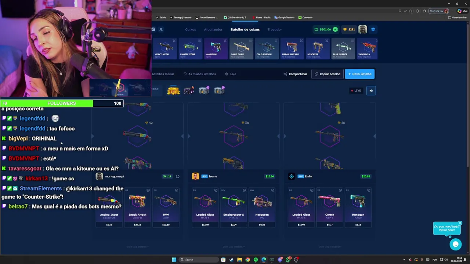Click Verify it's you profile button
This screenshot has width=470, height=264.
pyautogui.click(x=439, y=11)
